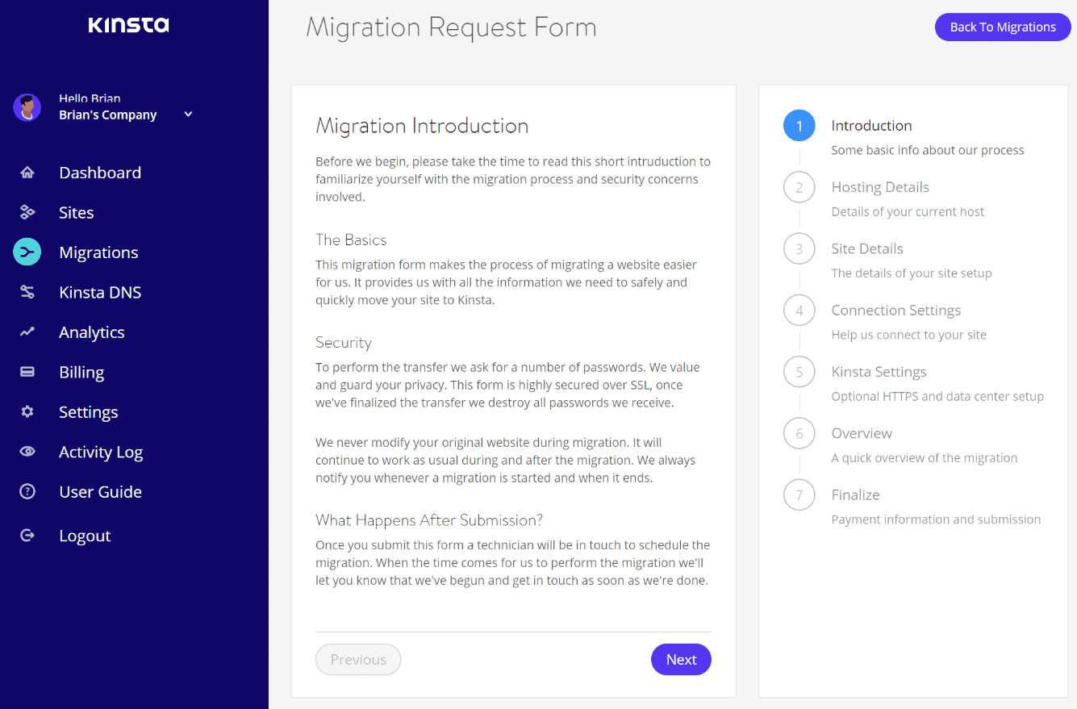Click 'The details of your site setup'
Image resolution: width=1077 pixels, height=709 pixels.
point(912,273)
